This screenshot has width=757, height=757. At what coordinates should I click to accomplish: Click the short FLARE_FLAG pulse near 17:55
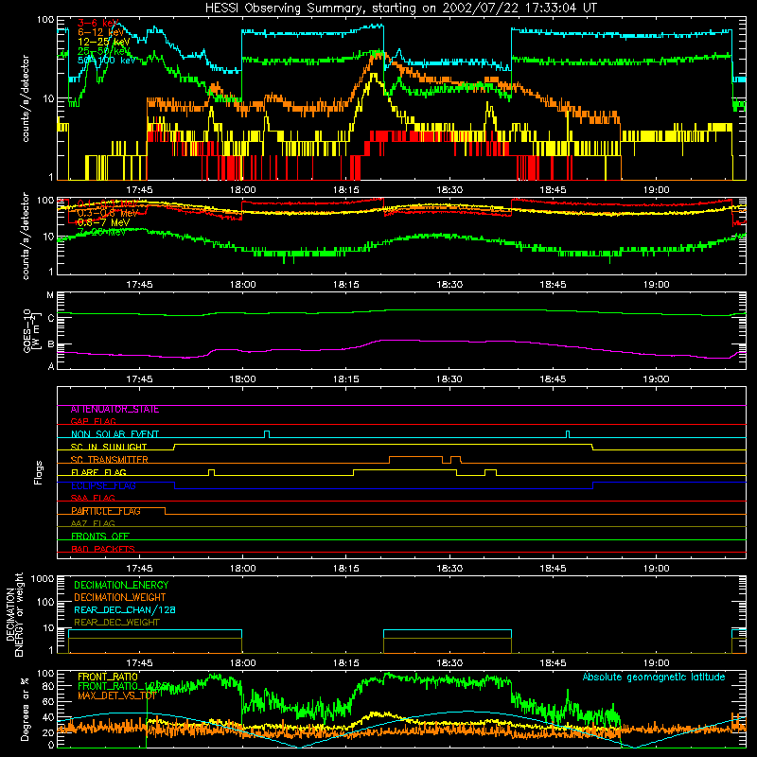click(211, 472)
